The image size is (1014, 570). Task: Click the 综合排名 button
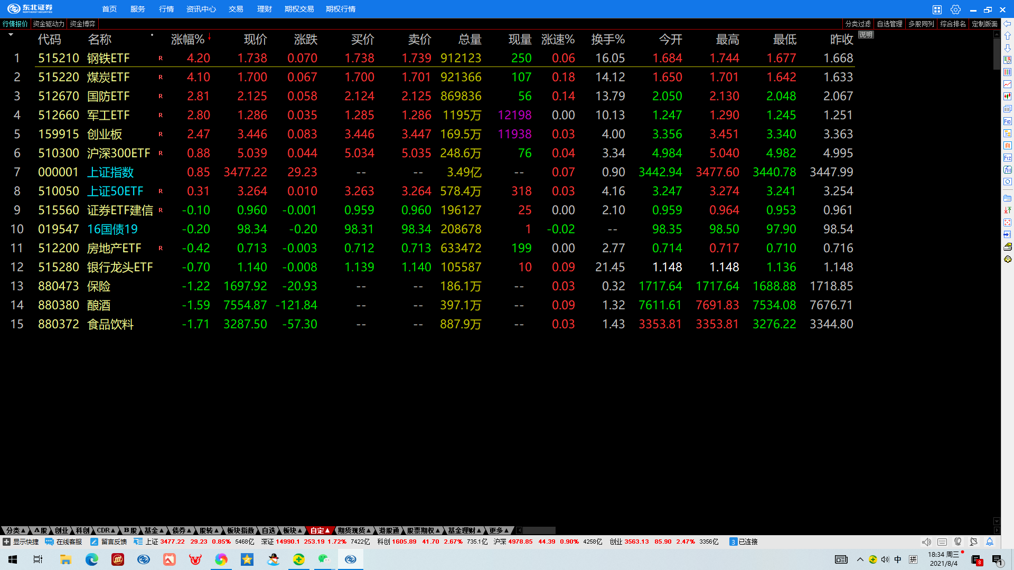click(953, 24)
